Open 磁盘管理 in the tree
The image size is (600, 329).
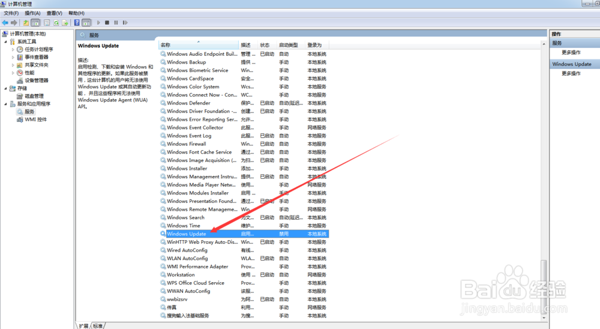(x=34, y=96)
